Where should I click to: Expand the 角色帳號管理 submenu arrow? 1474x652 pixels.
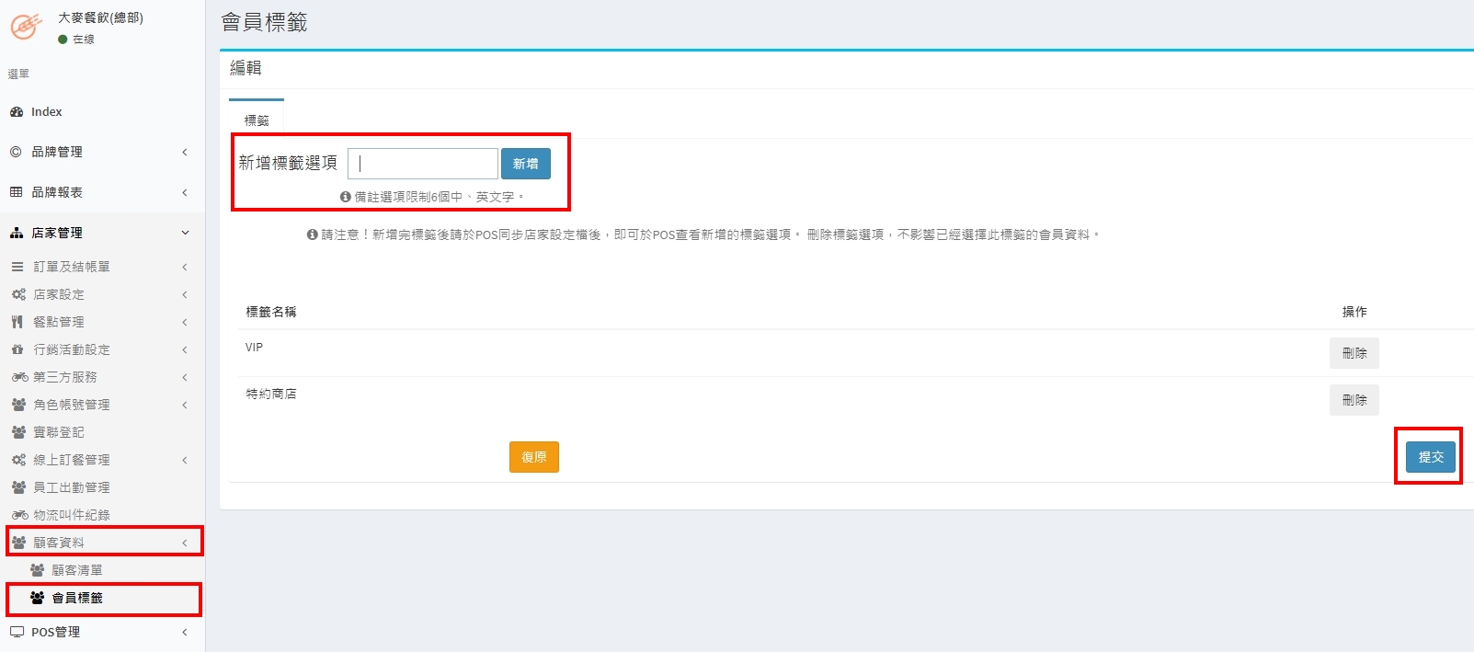pos(185,405)
